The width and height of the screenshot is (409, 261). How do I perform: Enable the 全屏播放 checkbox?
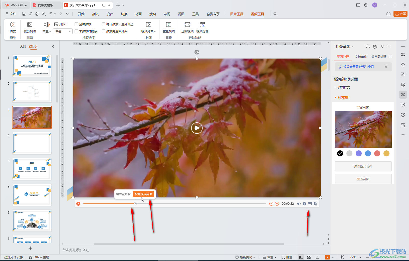[76, 24]
